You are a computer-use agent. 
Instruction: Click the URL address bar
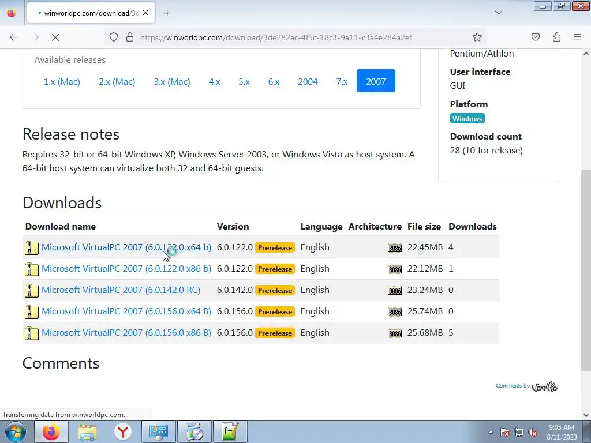coord(294,37)
